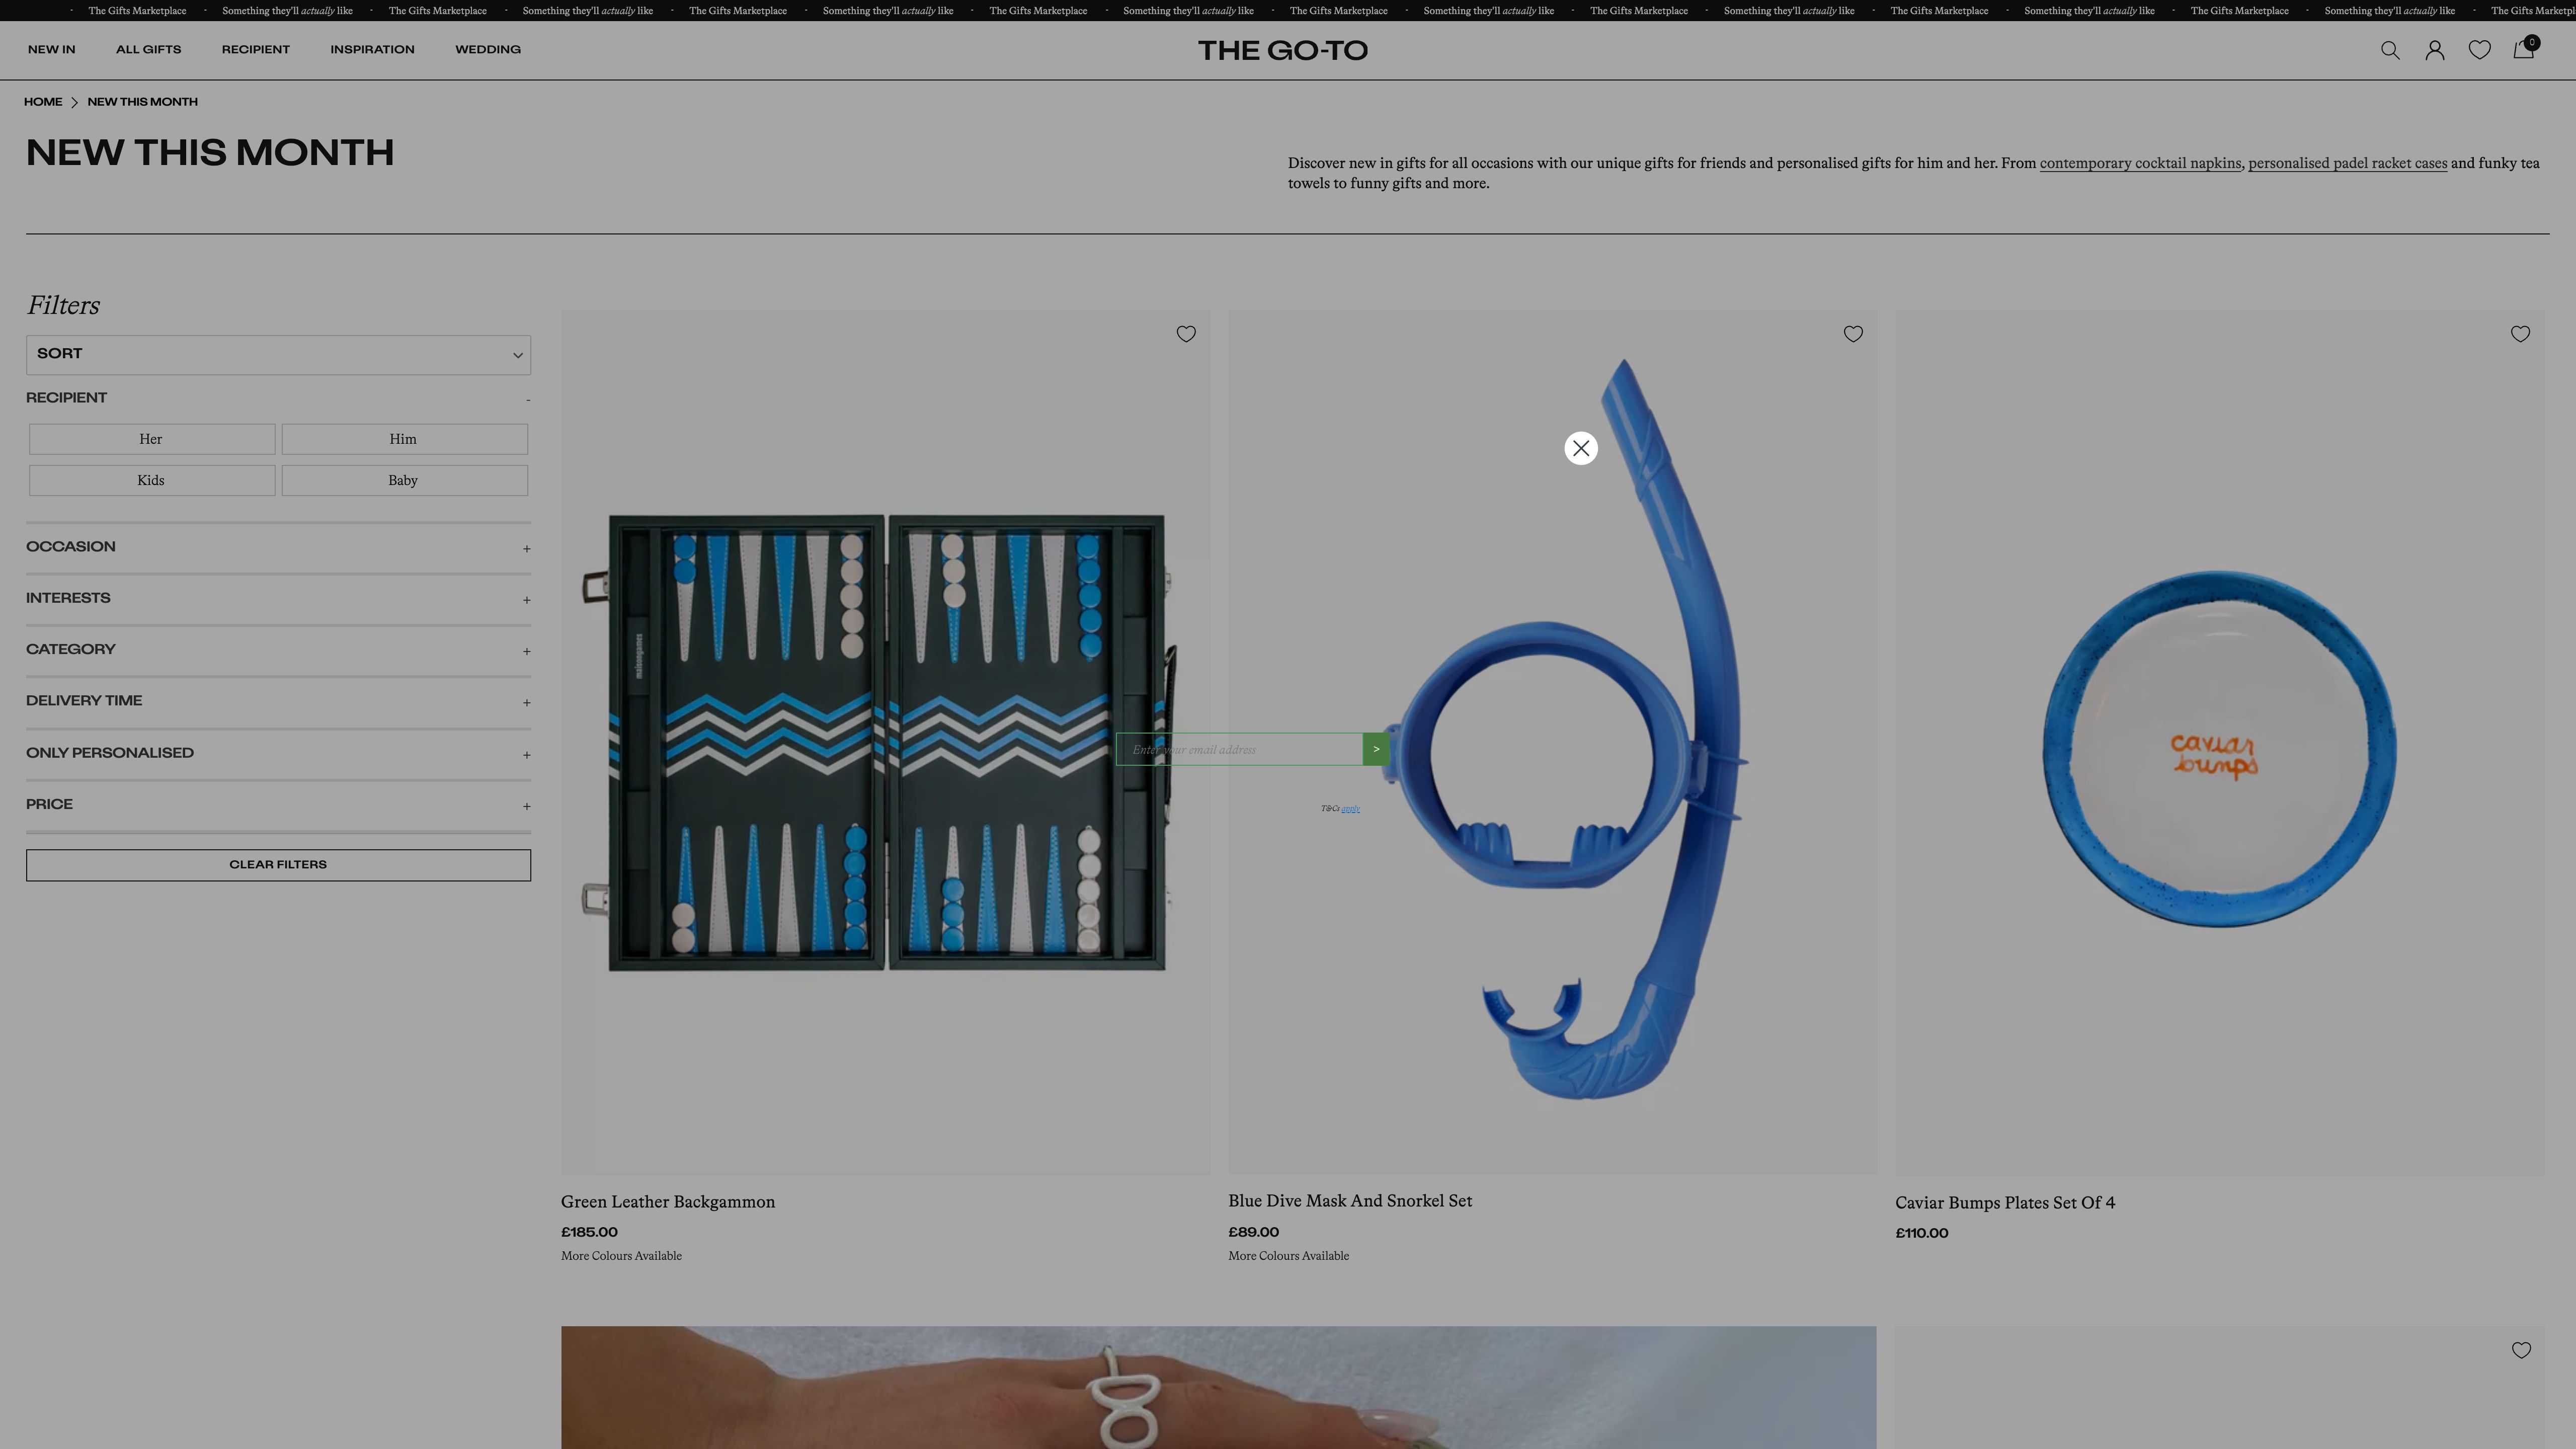Click the email address input field
2576x1449 pixels.
(x=1240, y=748)
